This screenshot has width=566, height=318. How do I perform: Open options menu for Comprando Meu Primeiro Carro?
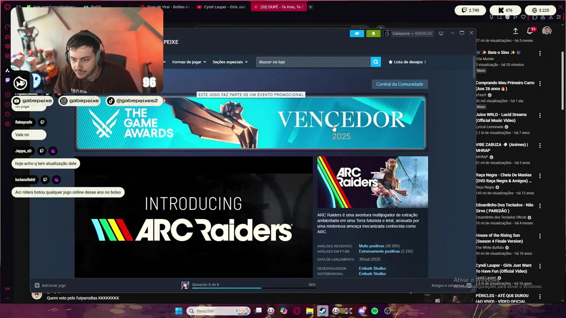tap(540, 83)
